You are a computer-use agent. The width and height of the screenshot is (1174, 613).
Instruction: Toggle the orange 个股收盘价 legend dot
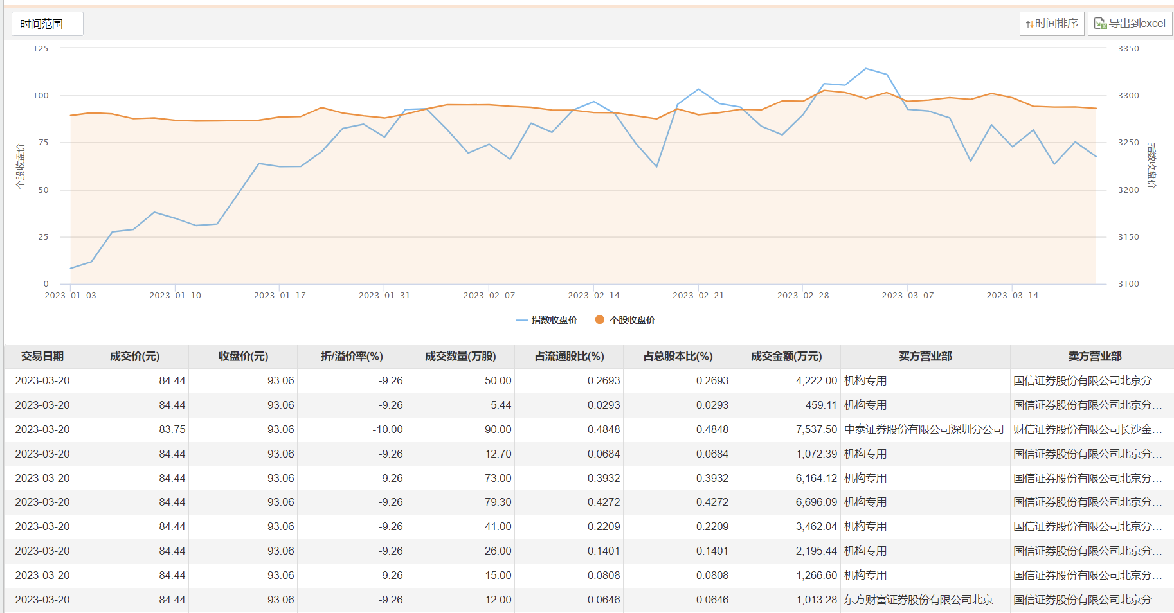click(x=599, y=320)
